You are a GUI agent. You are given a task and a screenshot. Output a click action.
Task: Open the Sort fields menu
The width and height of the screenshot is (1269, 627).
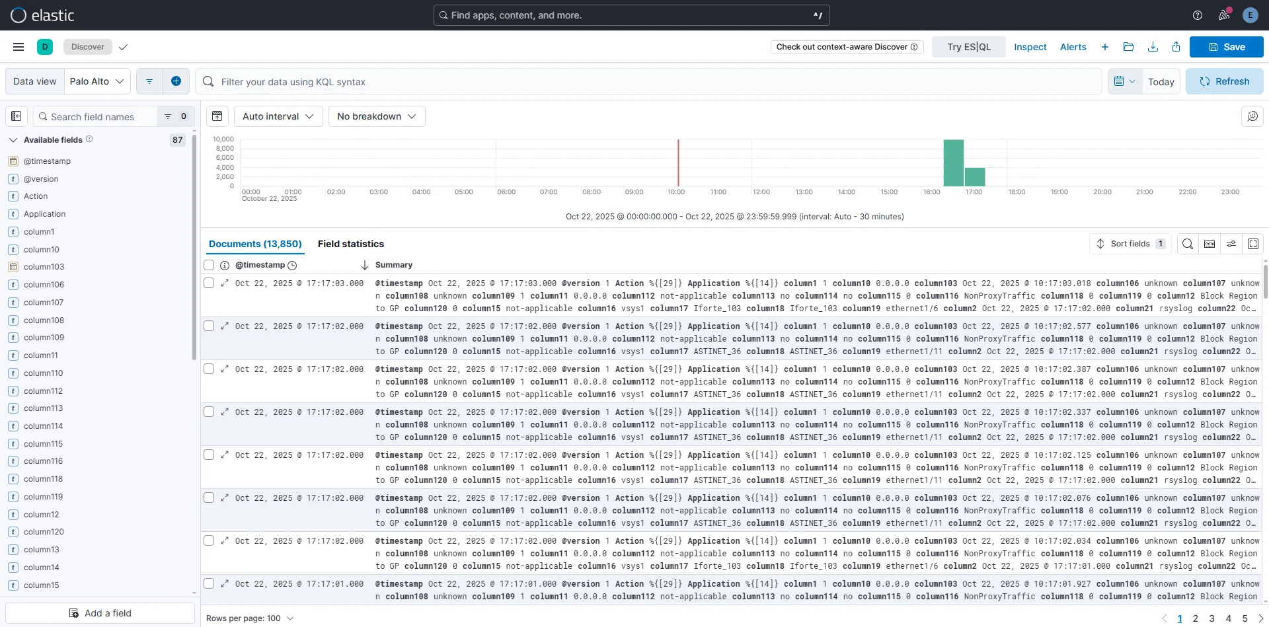(1130, 244)
